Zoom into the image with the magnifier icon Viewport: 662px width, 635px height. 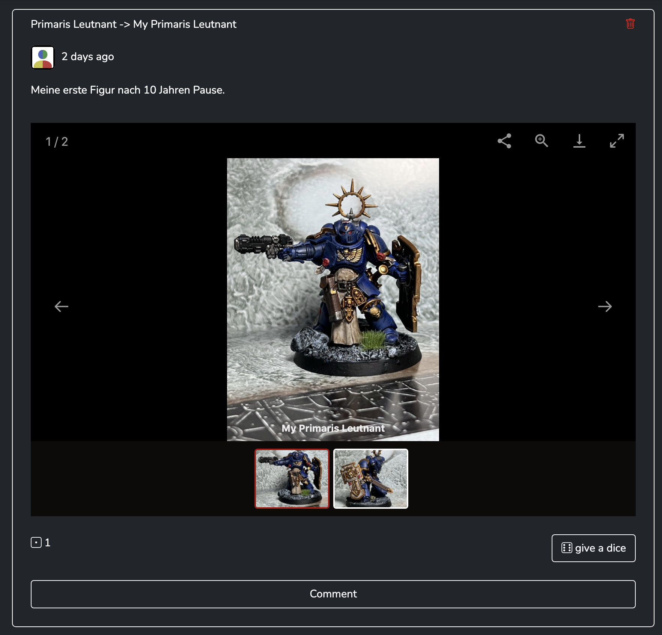pyautogui.click(x=542, y=141)
